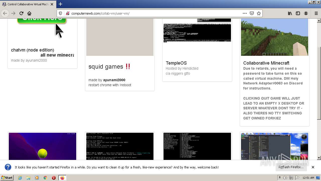This screenshot has width=321, height=181.
Task: Click the green Click Here banner thumbnail
Action: click(x=42, y=21)
